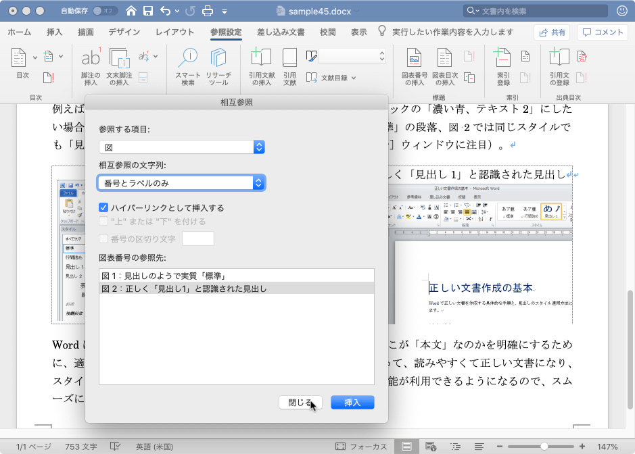The height and width of the screenshot is (454, 635).
Task: Open quick access toolbar customize arrow
Action: (225, 11)
